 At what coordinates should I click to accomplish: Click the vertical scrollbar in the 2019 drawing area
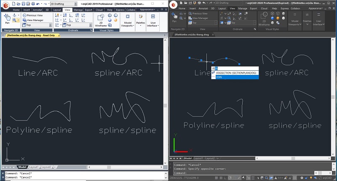165,101
